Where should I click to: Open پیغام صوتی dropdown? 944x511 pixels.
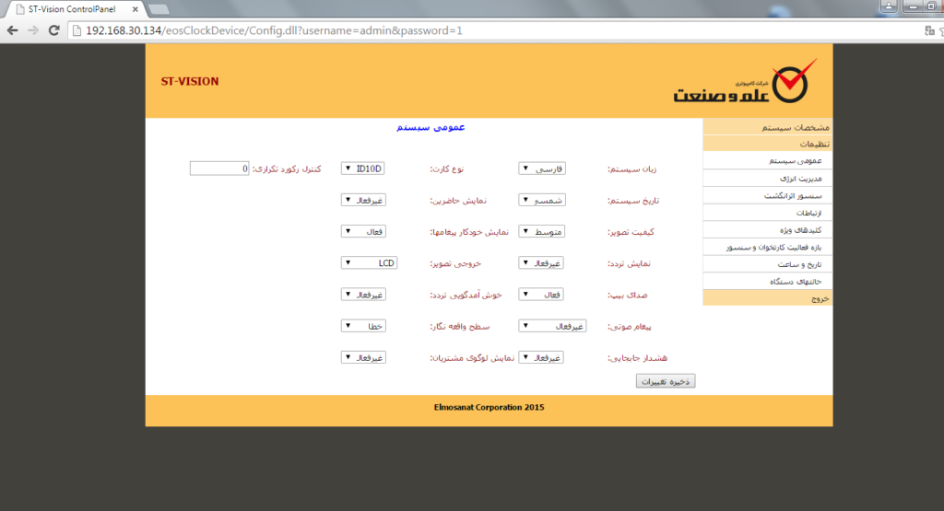(552, 326)
